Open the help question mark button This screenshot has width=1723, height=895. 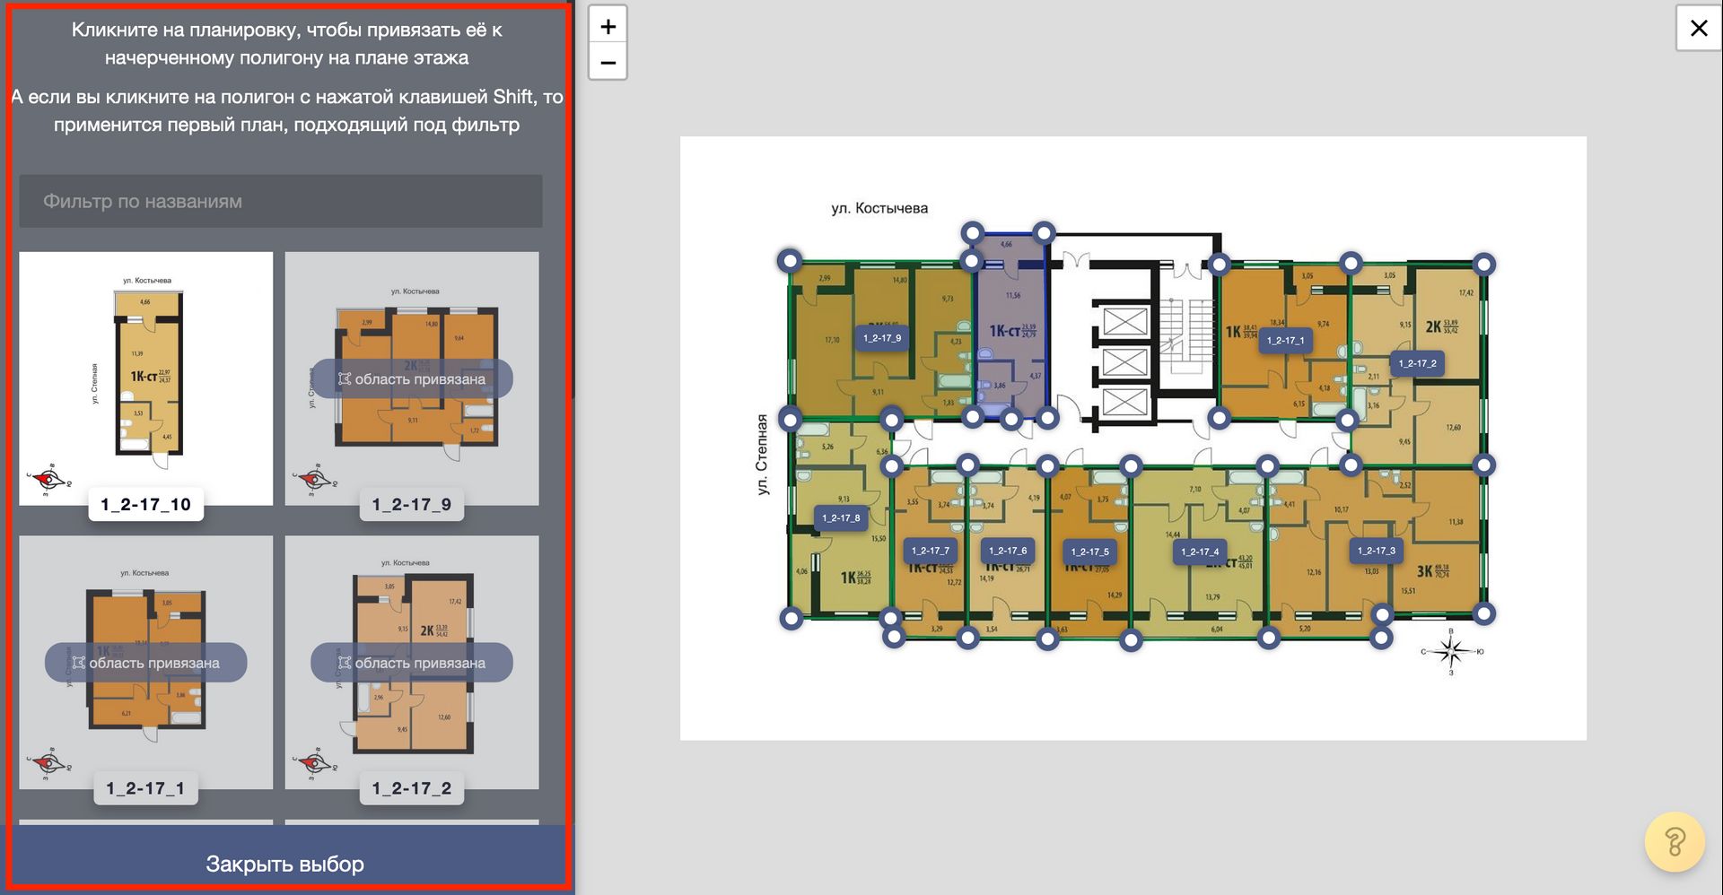coord(1674,842)
